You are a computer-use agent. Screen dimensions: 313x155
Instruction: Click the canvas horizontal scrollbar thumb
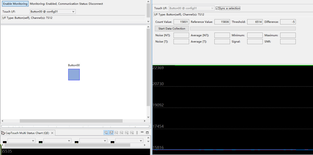tap(71, 121)
